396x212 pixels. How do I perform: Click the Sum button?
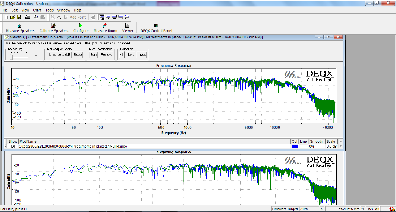[x=94, y=55]
